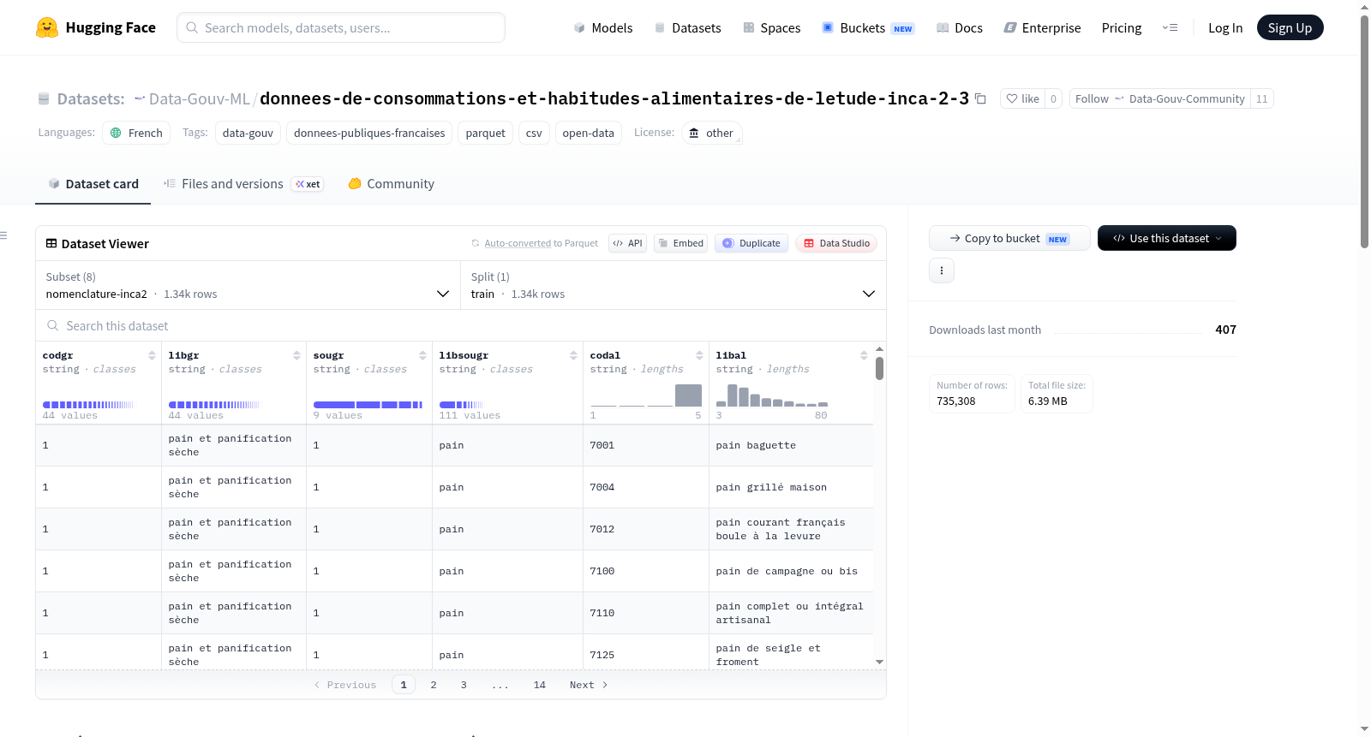Viewport: 1371px width, 737px height.
Task: Switch to the Community tab
Action: (x=392, y=184)
